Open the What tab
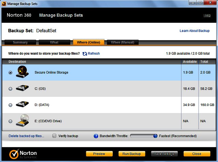This screenshot has height=162, width=218. pos(54,42)
